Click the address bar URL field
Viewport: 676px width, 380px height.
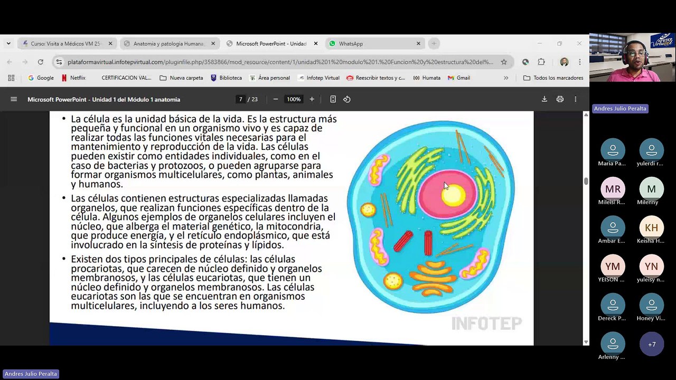[x=280, y=62]
